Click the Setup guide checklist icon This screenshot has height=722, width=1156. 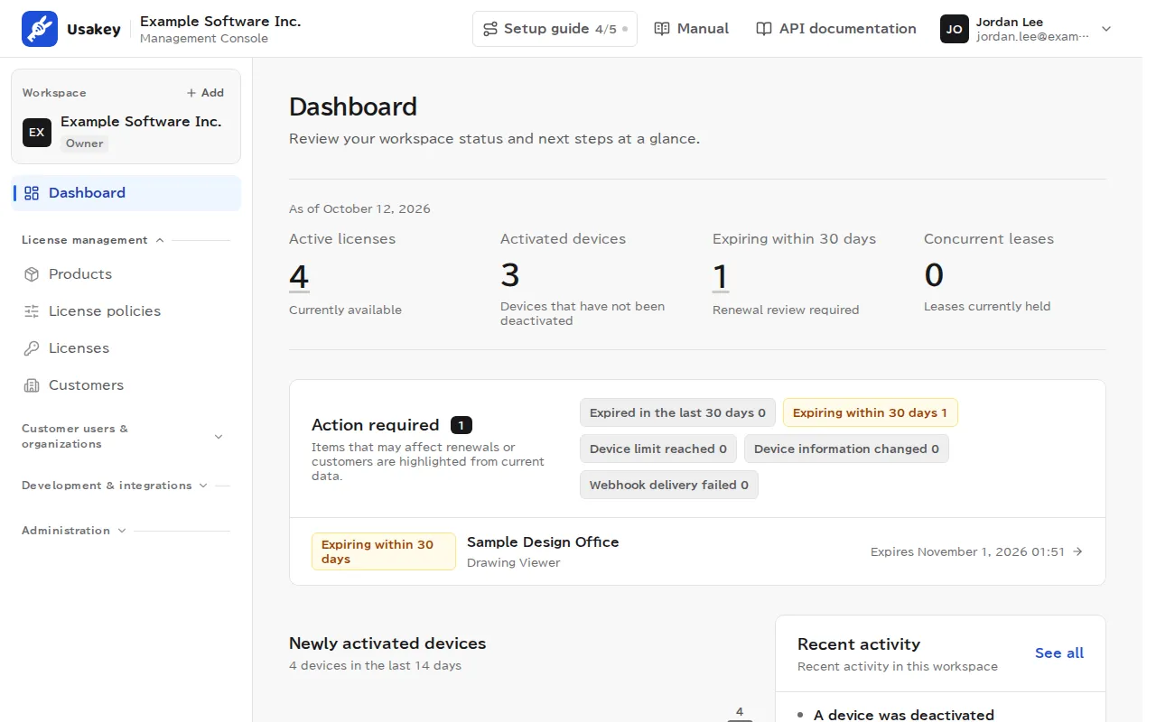pyautogui.click(x=490, y=29)
